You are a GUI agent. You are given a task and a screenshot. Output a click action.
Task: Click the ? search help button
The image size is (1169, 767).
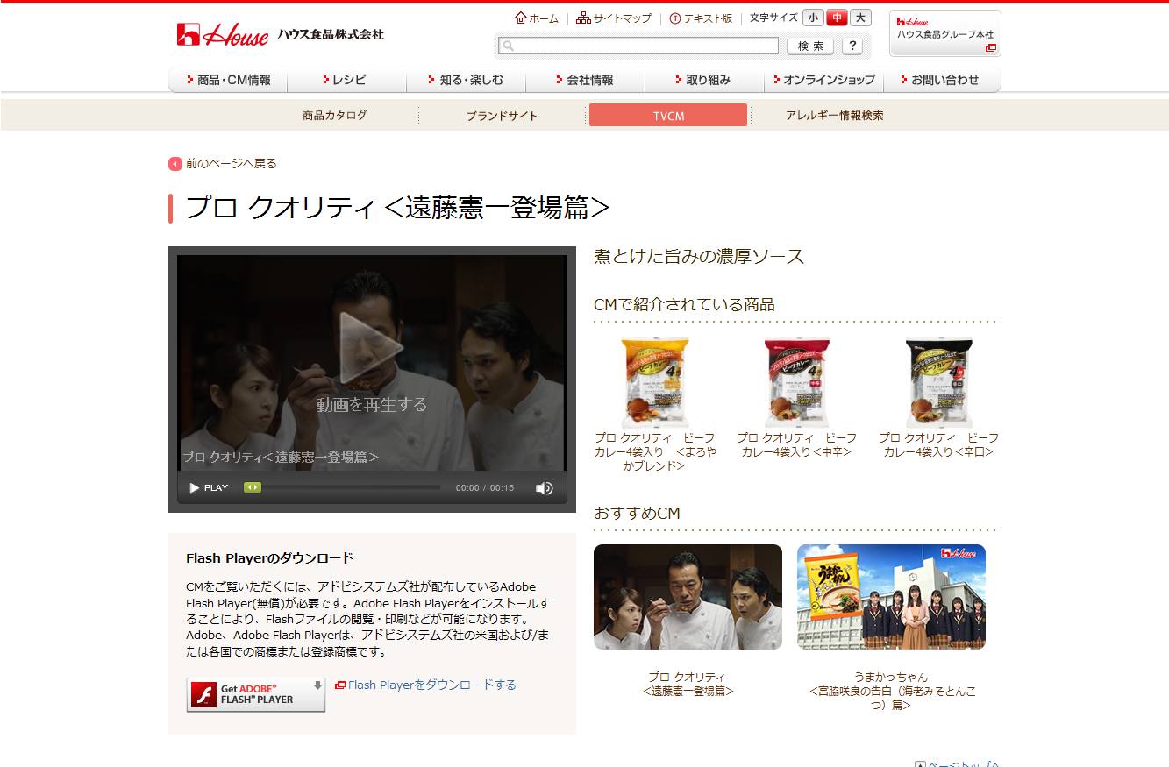(852, 46)
